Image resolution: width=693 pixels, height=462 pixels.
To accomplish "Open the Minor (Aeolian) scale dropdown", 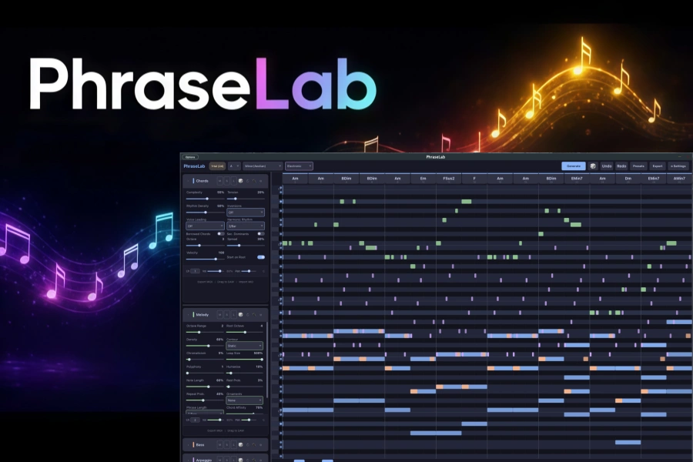I will click(262, 166).
